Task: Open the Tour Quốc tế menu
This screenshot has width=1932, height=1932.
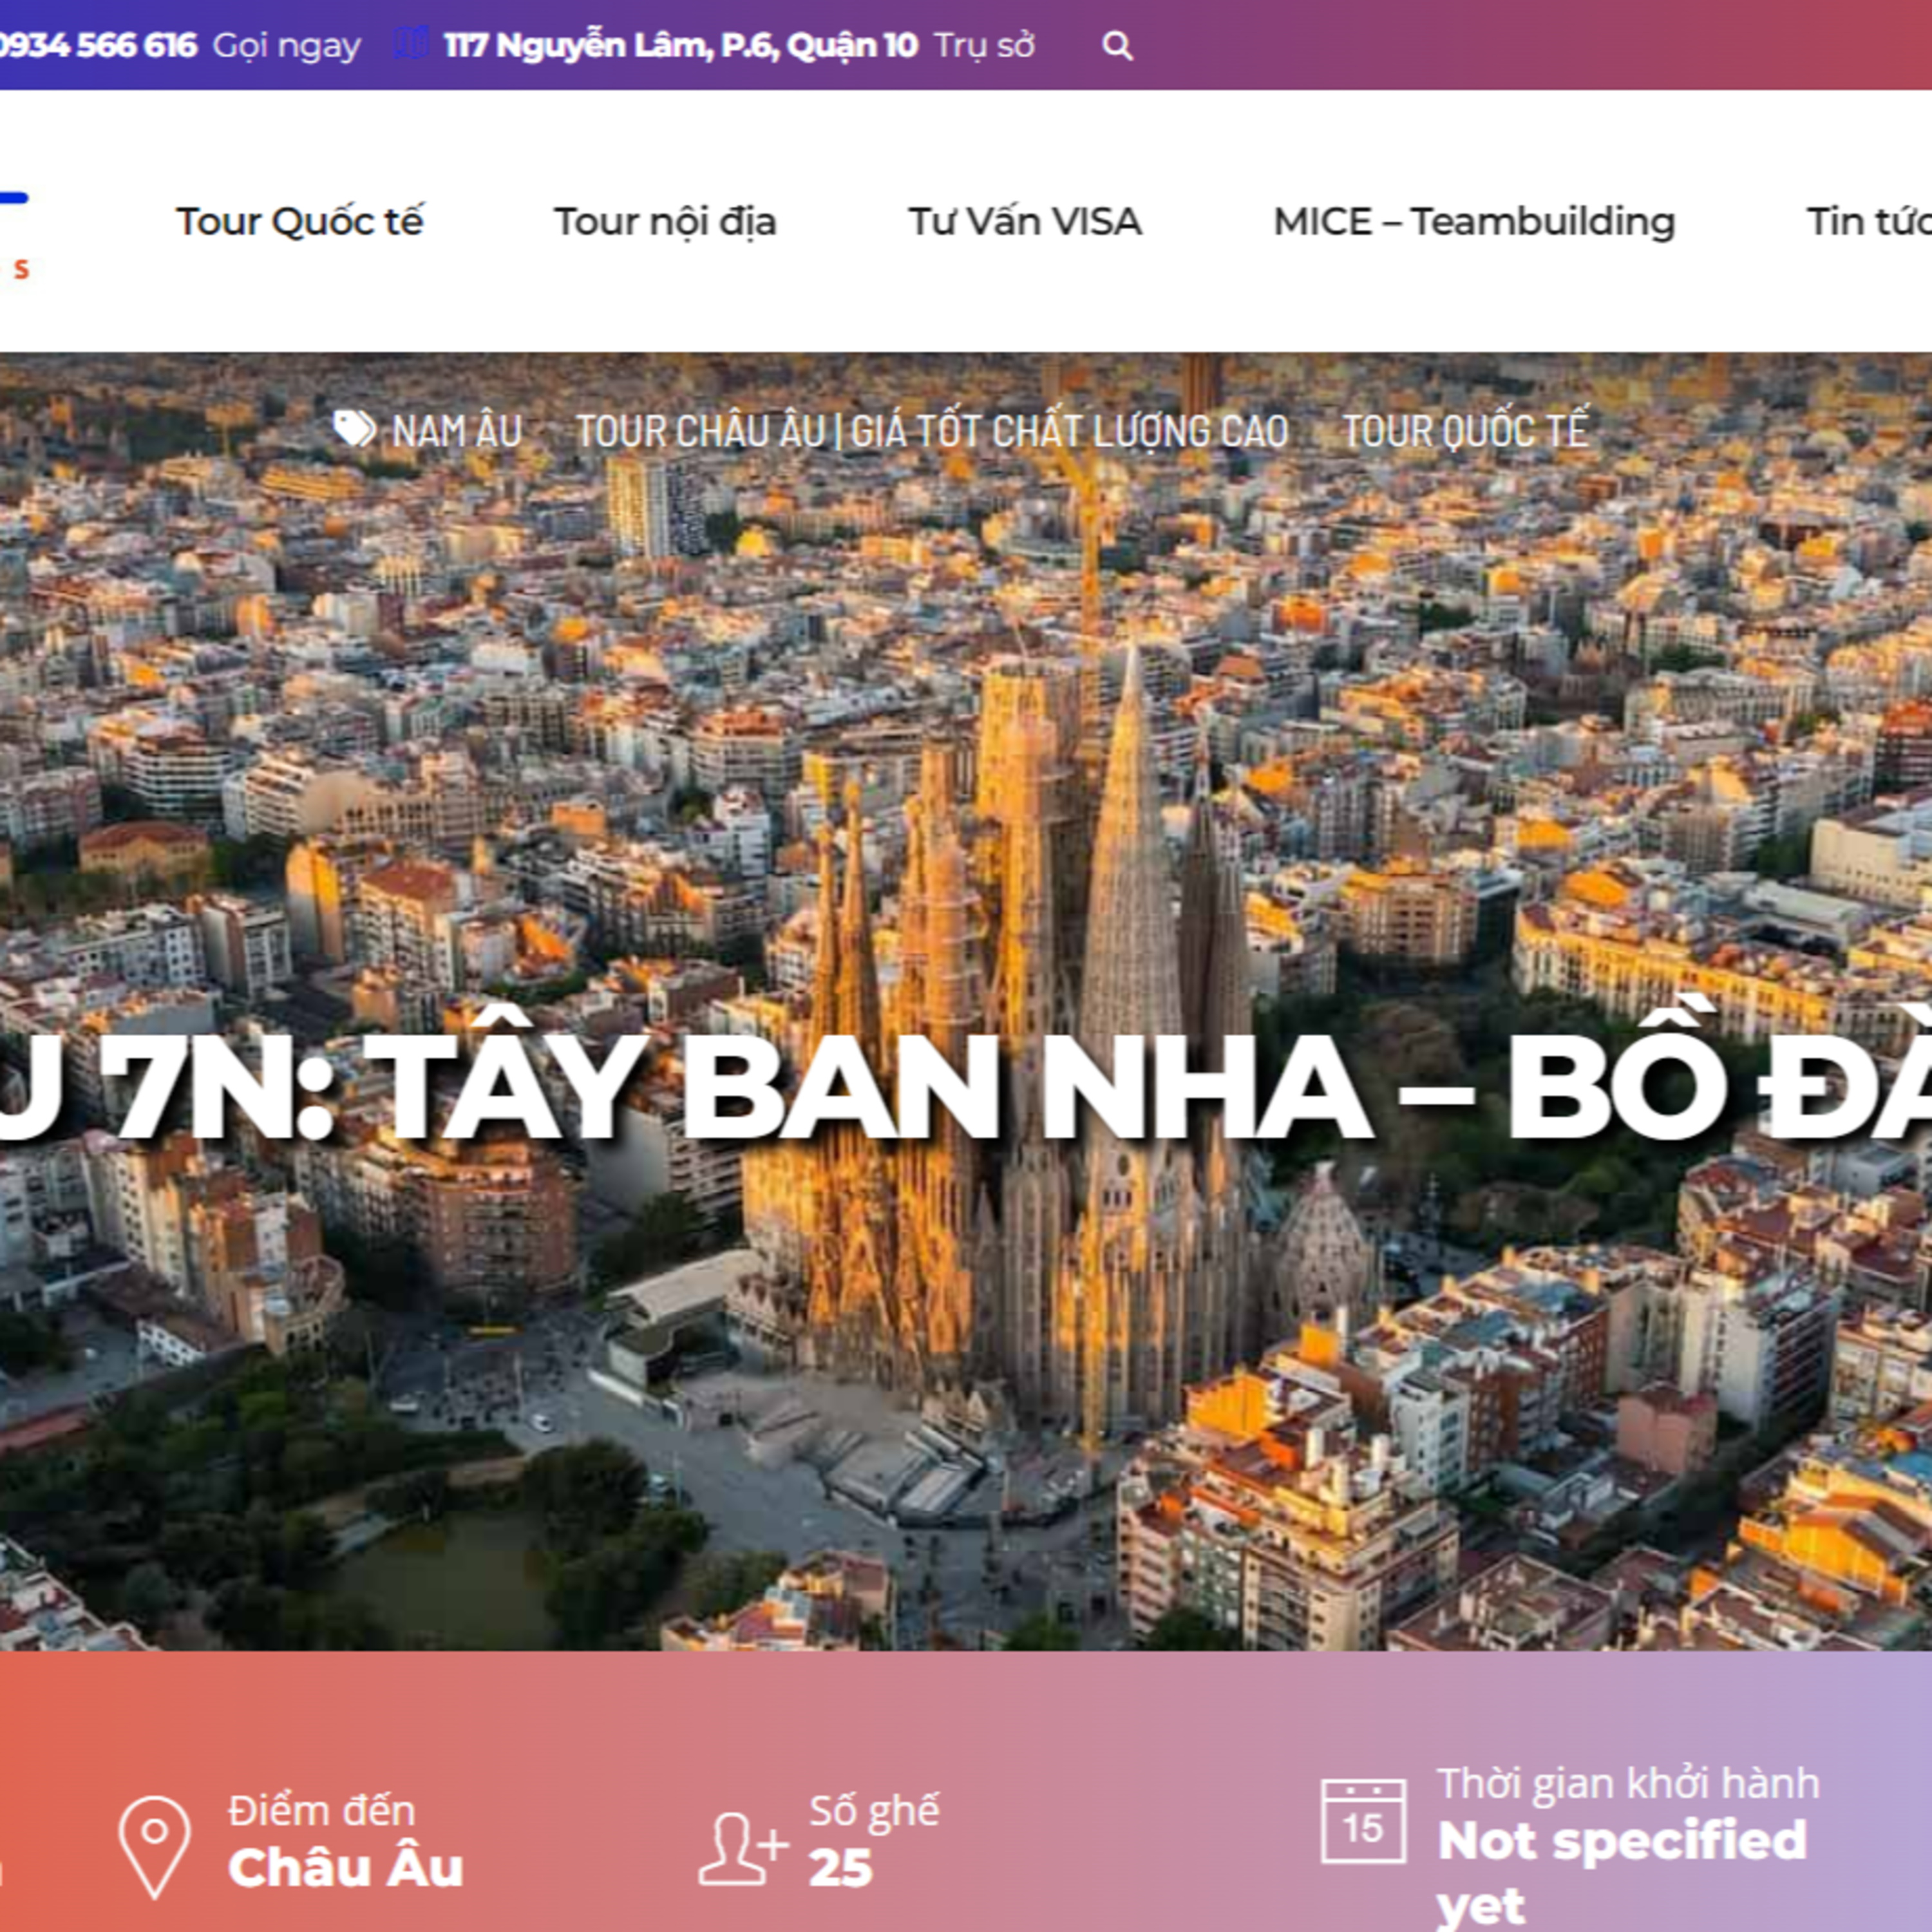Action: pos(300,222)
